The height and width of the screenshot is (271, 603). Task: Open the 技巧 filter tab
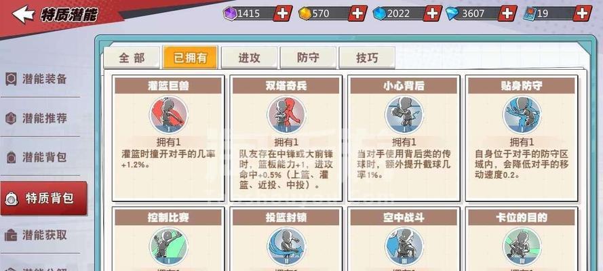[x=367, y=58]
